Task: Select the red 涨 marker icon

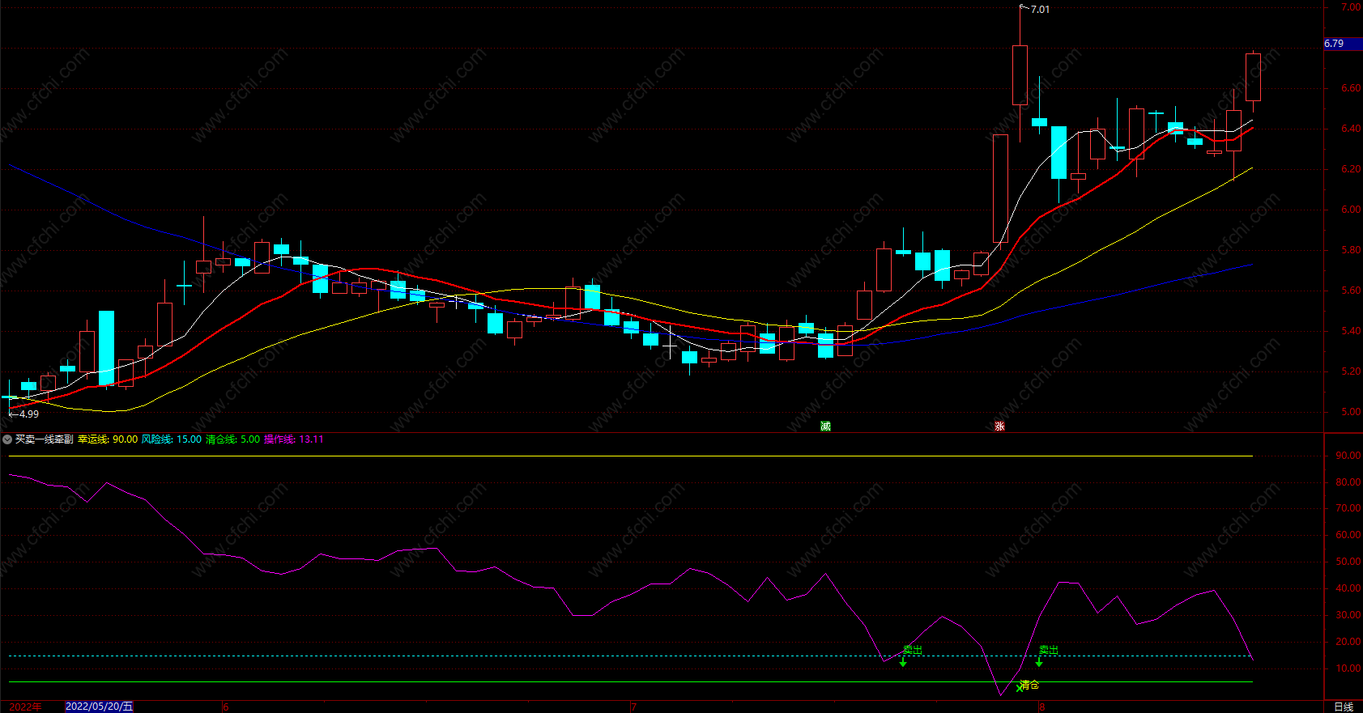Action: (x=1000, y=426)
